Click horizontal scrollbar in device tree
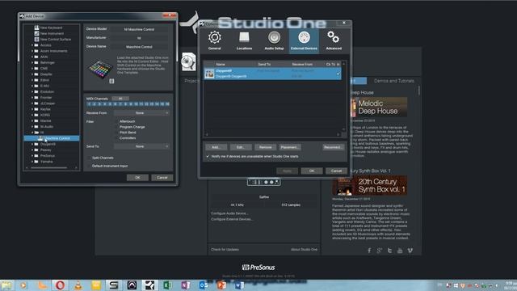The height and width of the screenshot is (291, 517). pos(48,168)
